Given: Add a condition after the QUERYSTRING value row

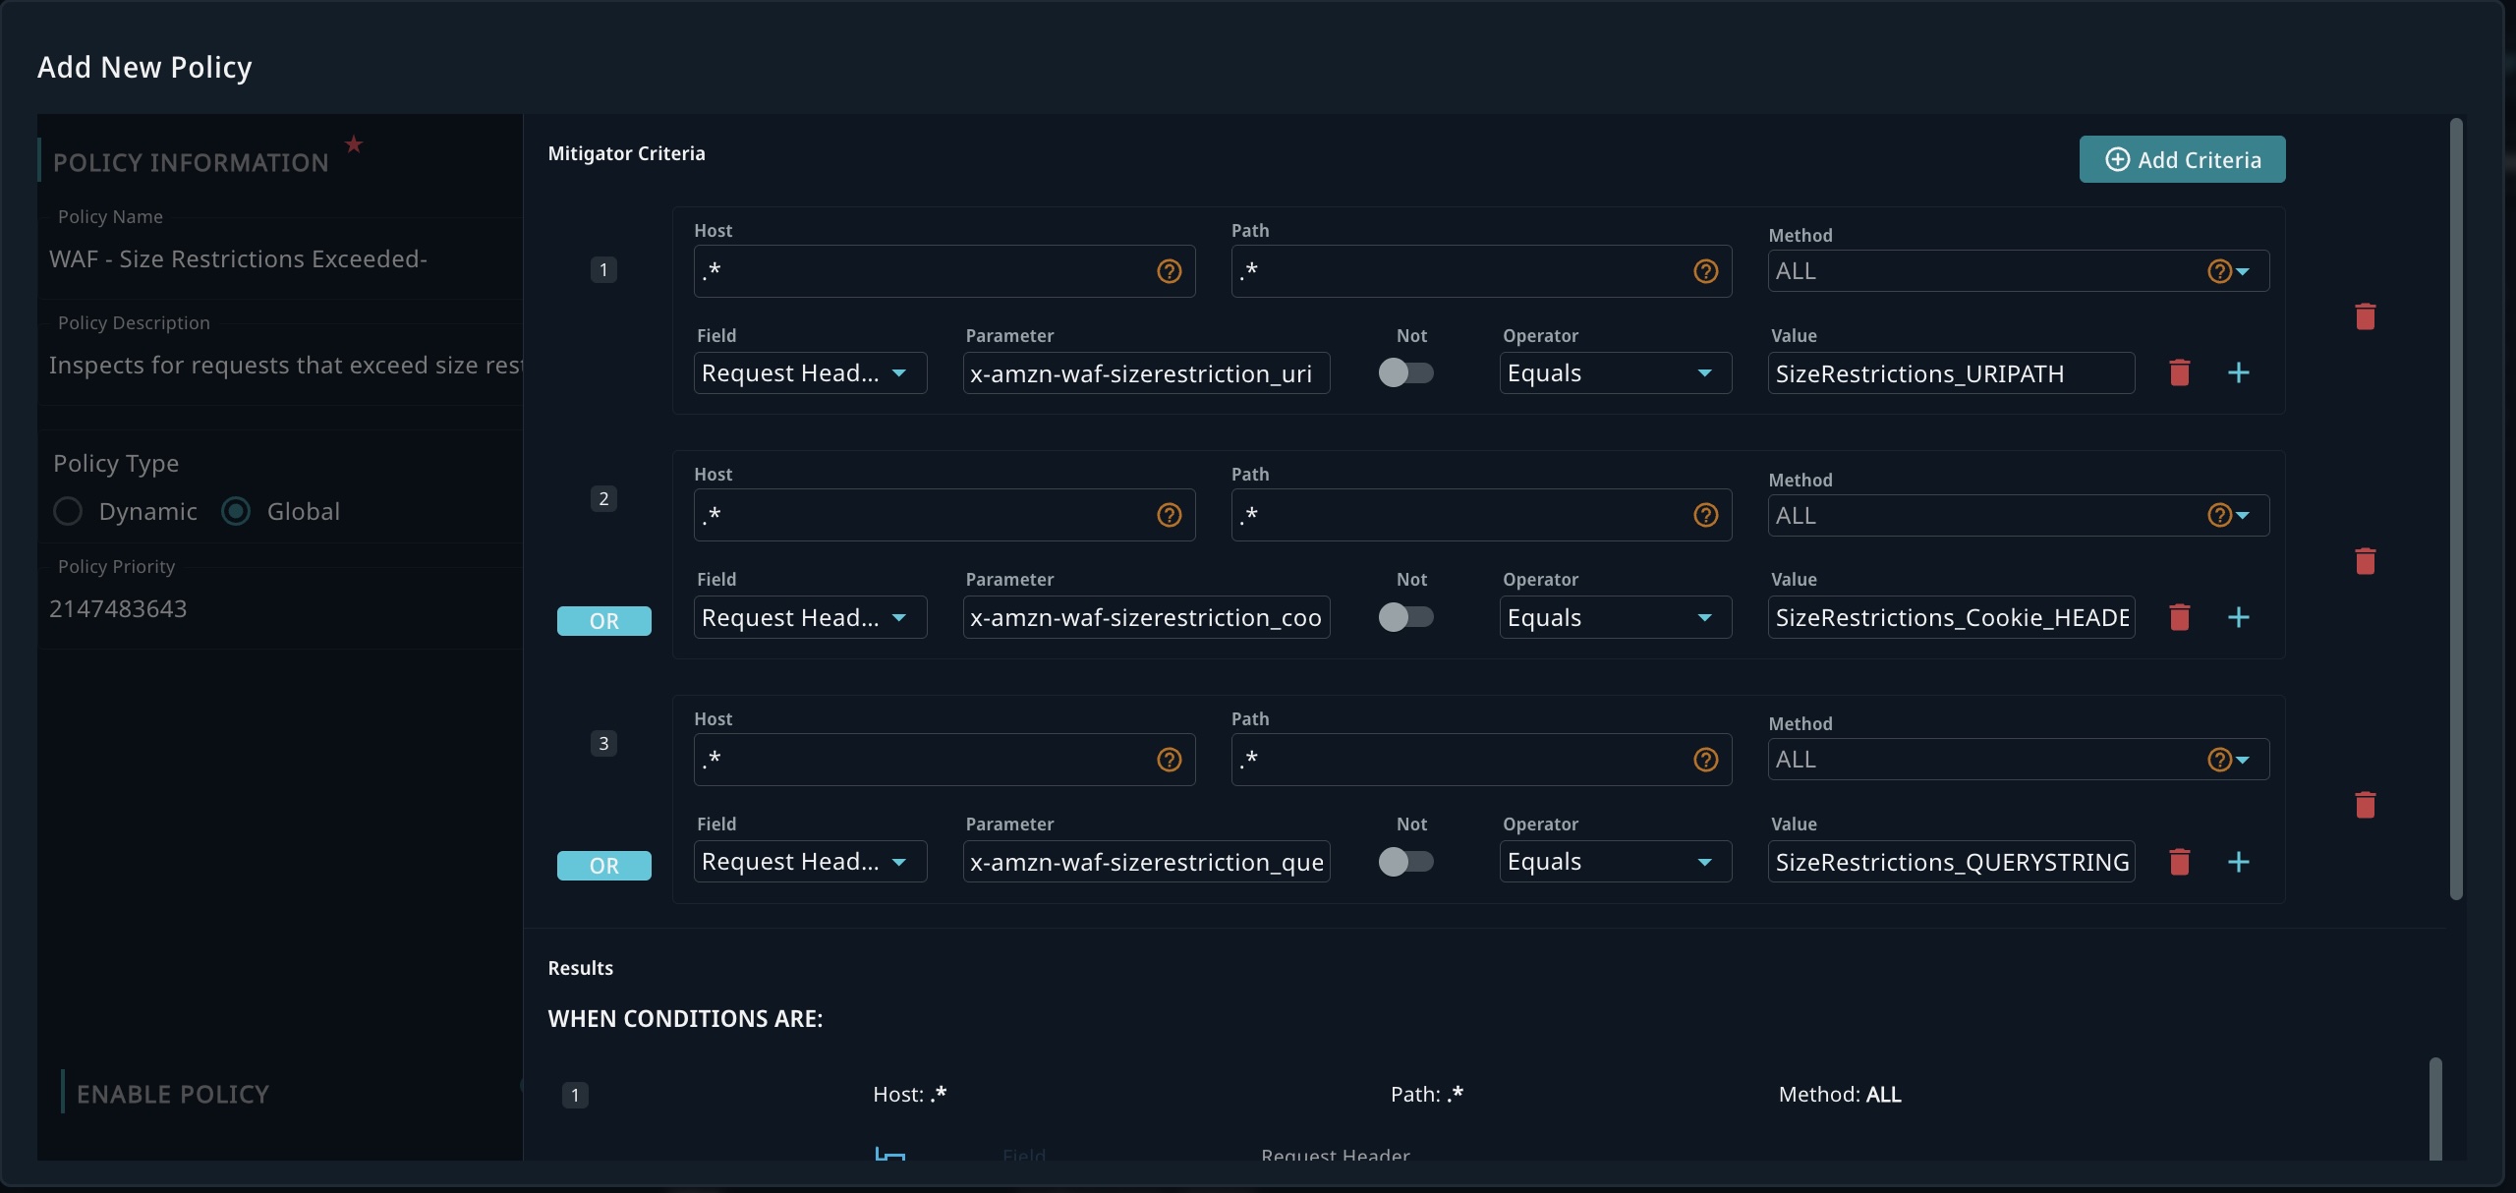Looking at the screenshot, I should (2238, 862).
